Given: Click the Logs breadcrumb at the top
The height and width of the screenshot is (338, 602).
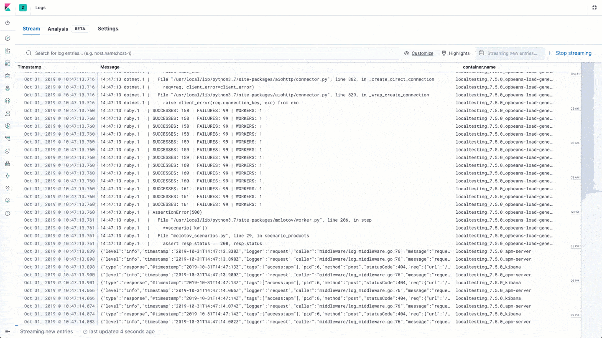Looking at the screenshot, I should (40, 7).
